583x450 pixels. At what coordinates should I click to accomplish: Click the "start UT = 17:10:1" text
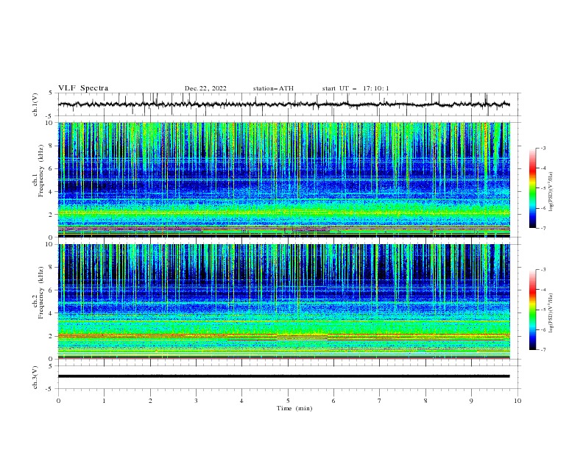point(355,88)
